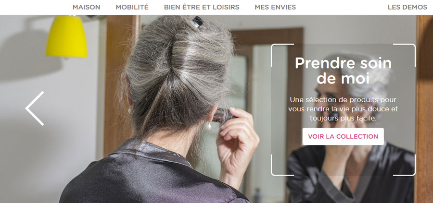Click the Prendre soin de moi heading

[x=343, y=71]
